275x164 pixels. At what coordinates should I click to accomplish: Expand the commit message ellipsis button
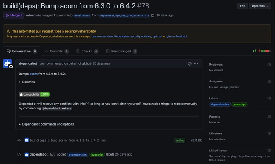point(104,140)
